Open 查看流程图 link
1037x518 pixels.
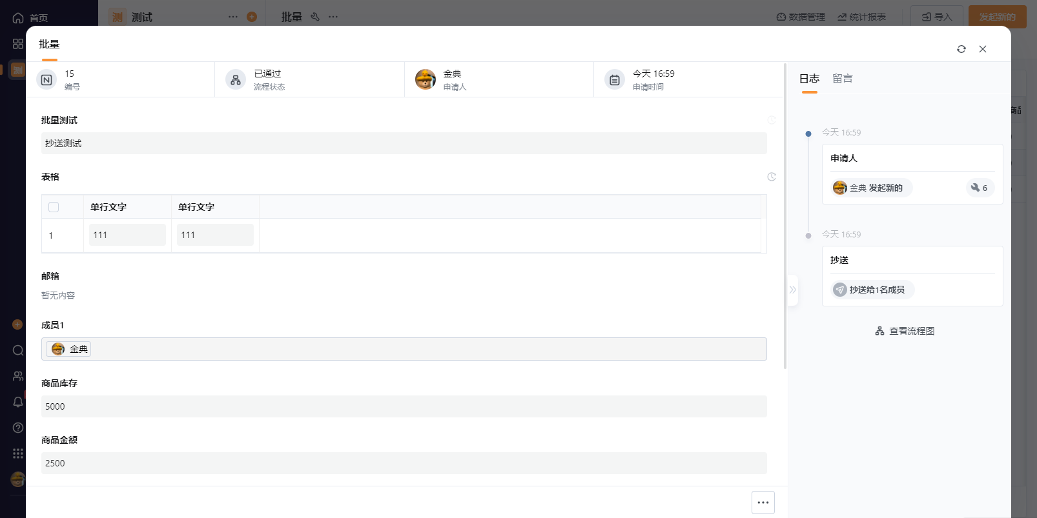(x=905, y=331)
